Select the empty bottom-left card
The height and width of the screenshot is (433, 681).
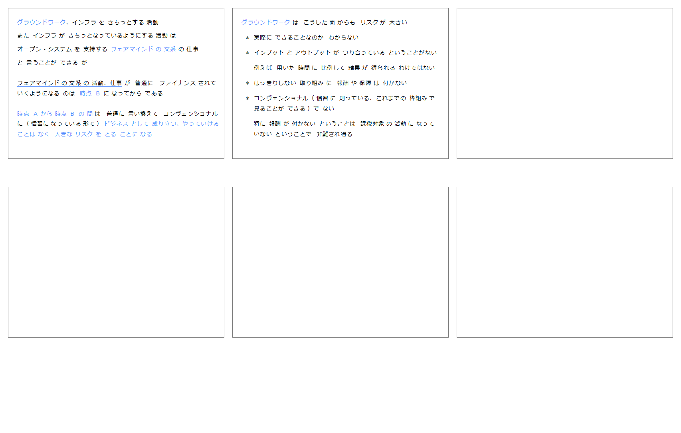pyautogui.click(x=116, y=262)
